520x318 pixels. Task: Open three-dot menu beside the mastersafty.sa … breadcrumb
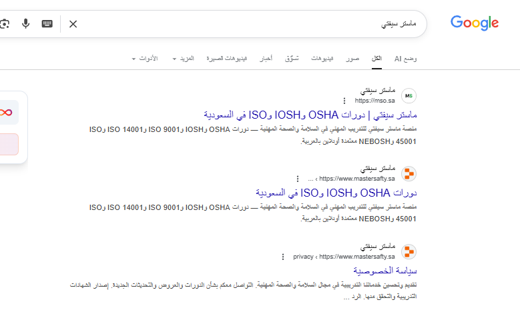pos(298,179)
